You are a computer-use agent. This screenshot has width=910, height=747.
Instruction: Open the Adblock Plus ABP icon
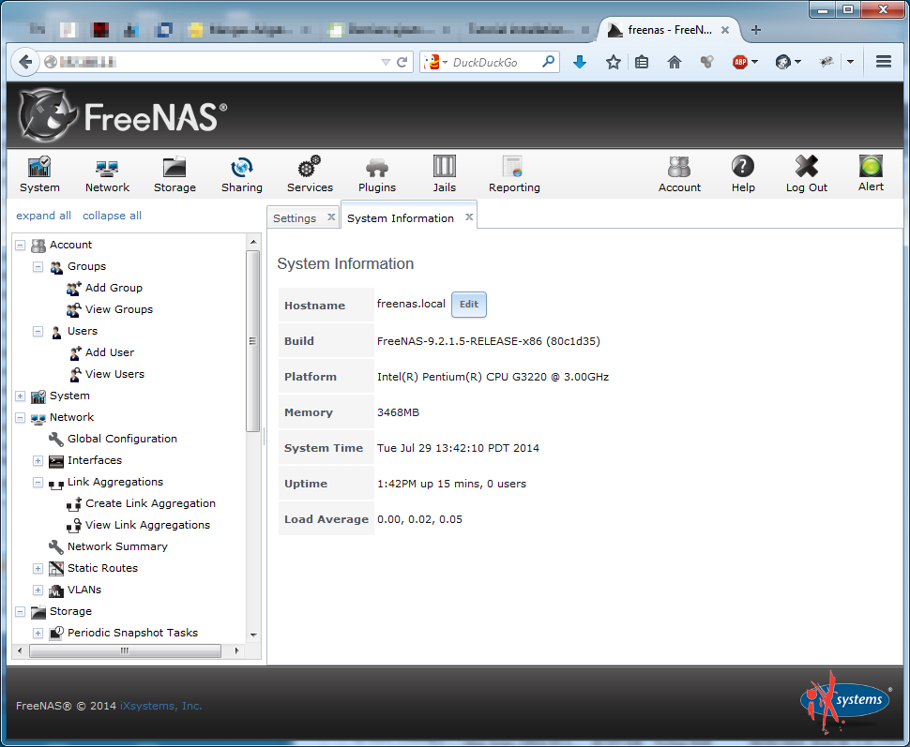(x=740, y=62)
